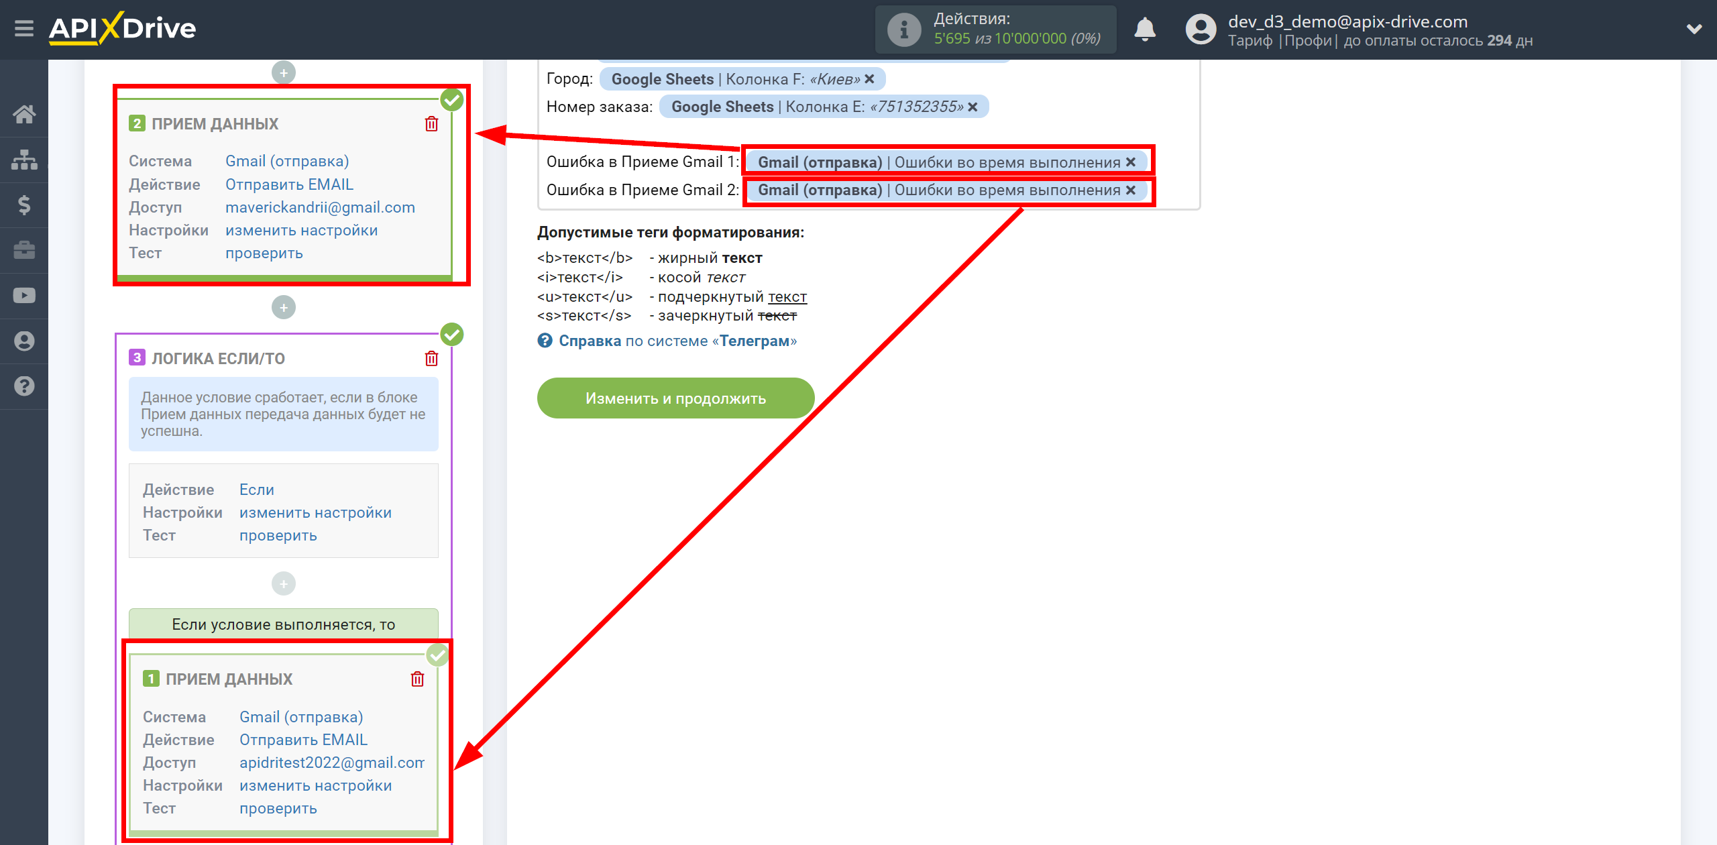Remove the Колонка F «Киев» tag
Screen dimensions: 1717x845
[x=869, y=79]
